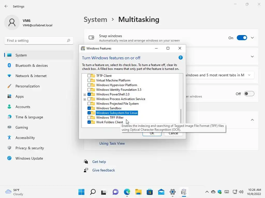Open Time & language settings
The image size is (265, 198).
(x=39, y=117)
